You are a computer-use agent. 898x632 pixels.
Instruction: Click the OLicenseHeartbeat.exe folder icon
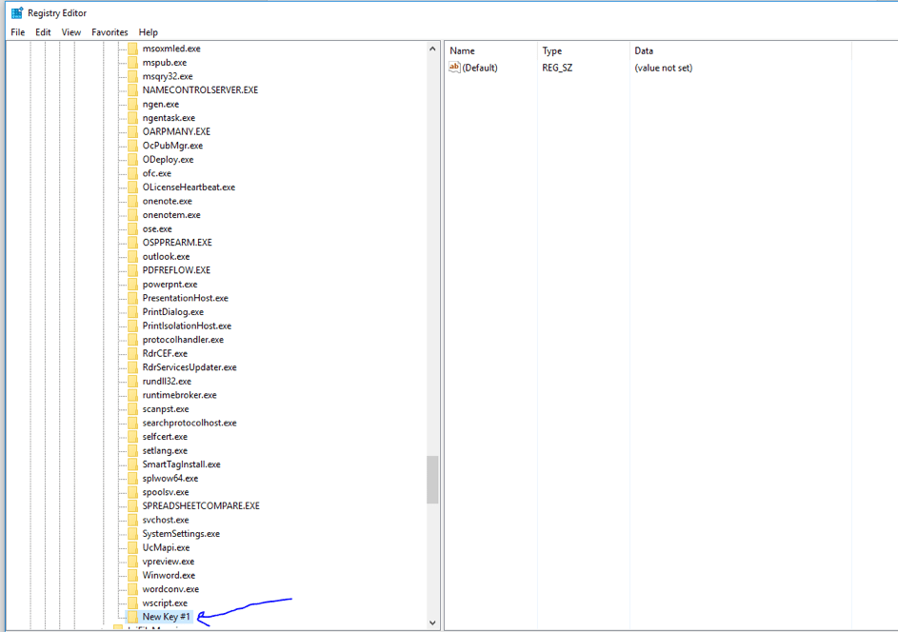coord(133,188)
